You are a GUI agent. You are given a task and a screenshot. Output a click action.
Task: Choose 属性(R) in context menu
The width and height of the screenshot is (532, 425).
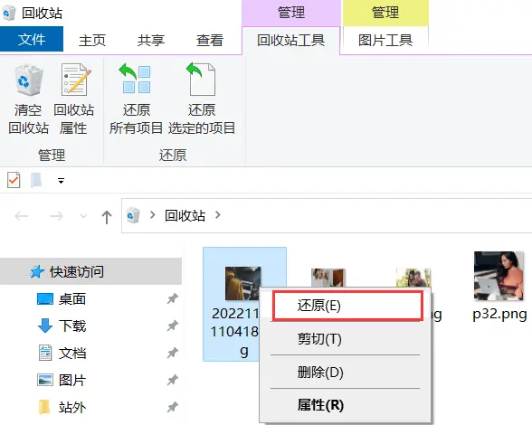click(x=346, y=405)
